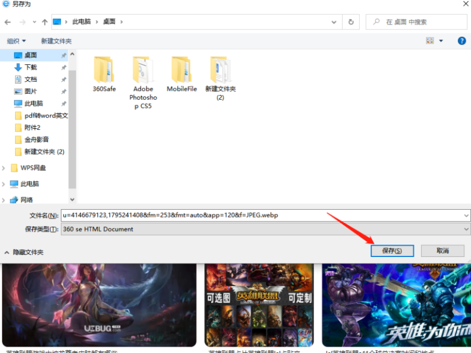Unpin 文档 using its pin icon

coord(64,79)
